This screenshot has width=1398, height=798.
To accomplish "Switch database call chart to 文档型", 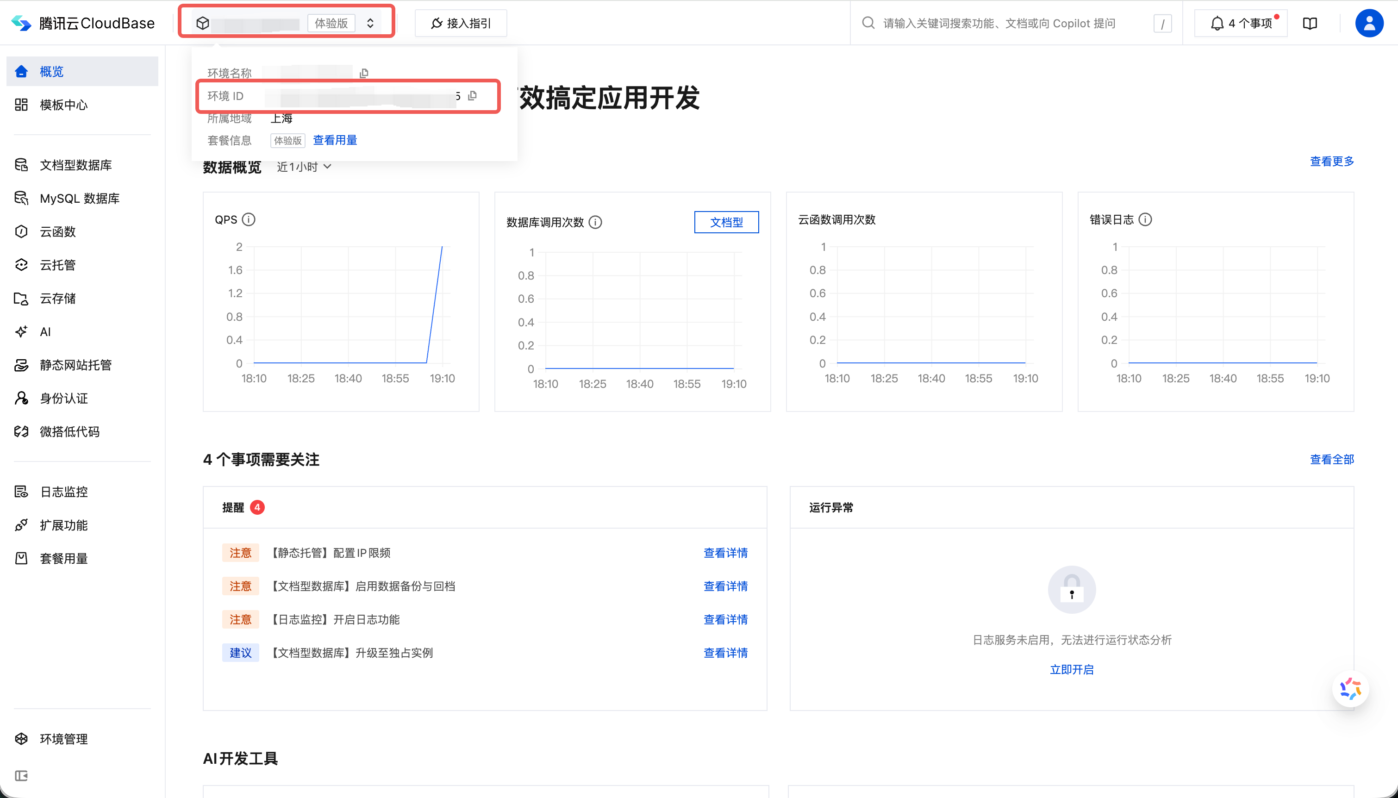I will coord(726,222).
